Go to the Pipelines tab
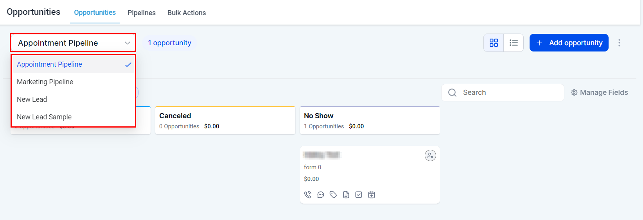 142,13
